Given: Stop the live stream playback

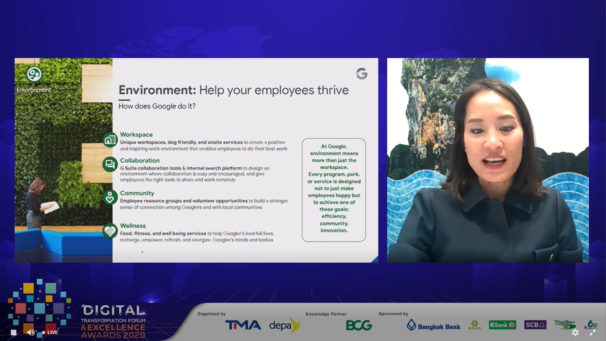Looking at the screenshot, I should coord(13,332).
